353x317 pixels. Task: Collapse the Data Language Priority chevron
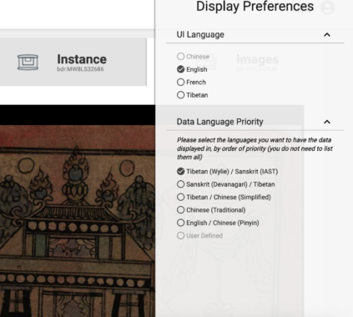coord(327,122)
